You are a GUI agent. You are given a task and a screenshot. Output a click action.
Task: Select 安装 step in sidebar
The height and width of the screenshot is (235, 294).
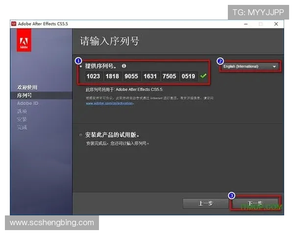point(22,119)
